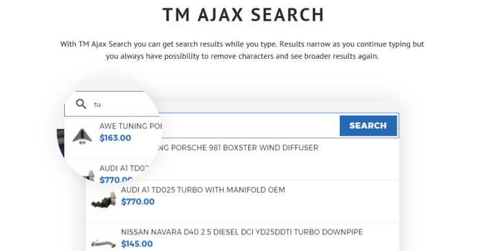Image resolution: width=485 pixels, height=251 pixels.
Task: Click the $163.00 price in magnifier
Action: tap(115, 138)
